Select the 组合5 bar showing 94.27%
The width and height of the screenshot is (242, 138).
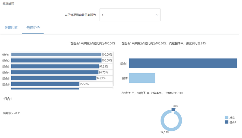53,78
